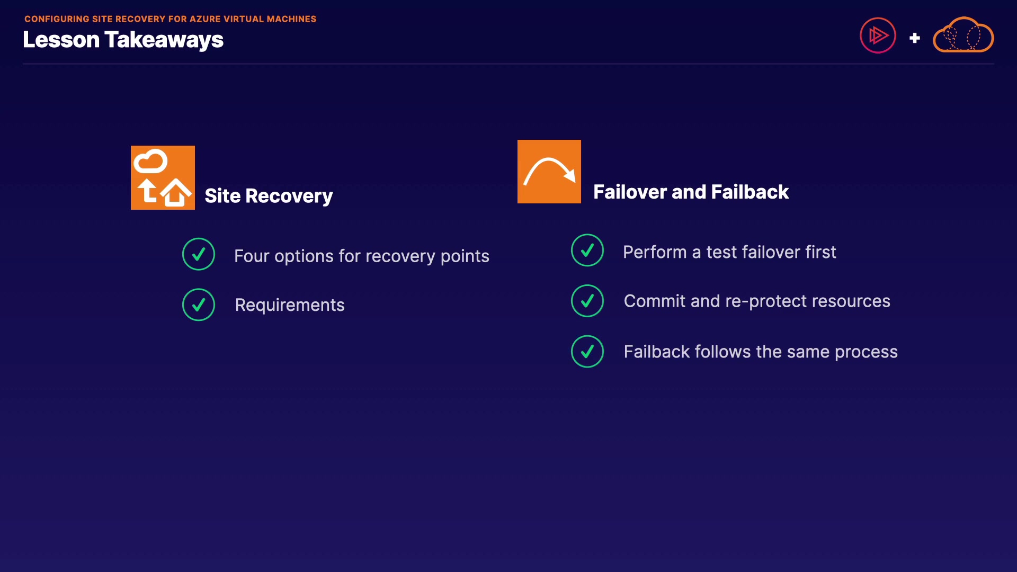Click checkmark beside Four options for recovery points
The width and height of the screenshot is (1017, 572).
(x=199, y=254)
